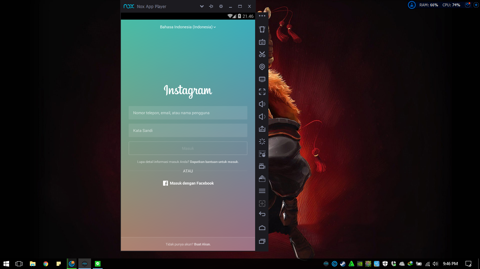Open keyboard control mapping in Nox sidebar
The height and width of the screenshot is (269, 480).
[x=262, y=42]
